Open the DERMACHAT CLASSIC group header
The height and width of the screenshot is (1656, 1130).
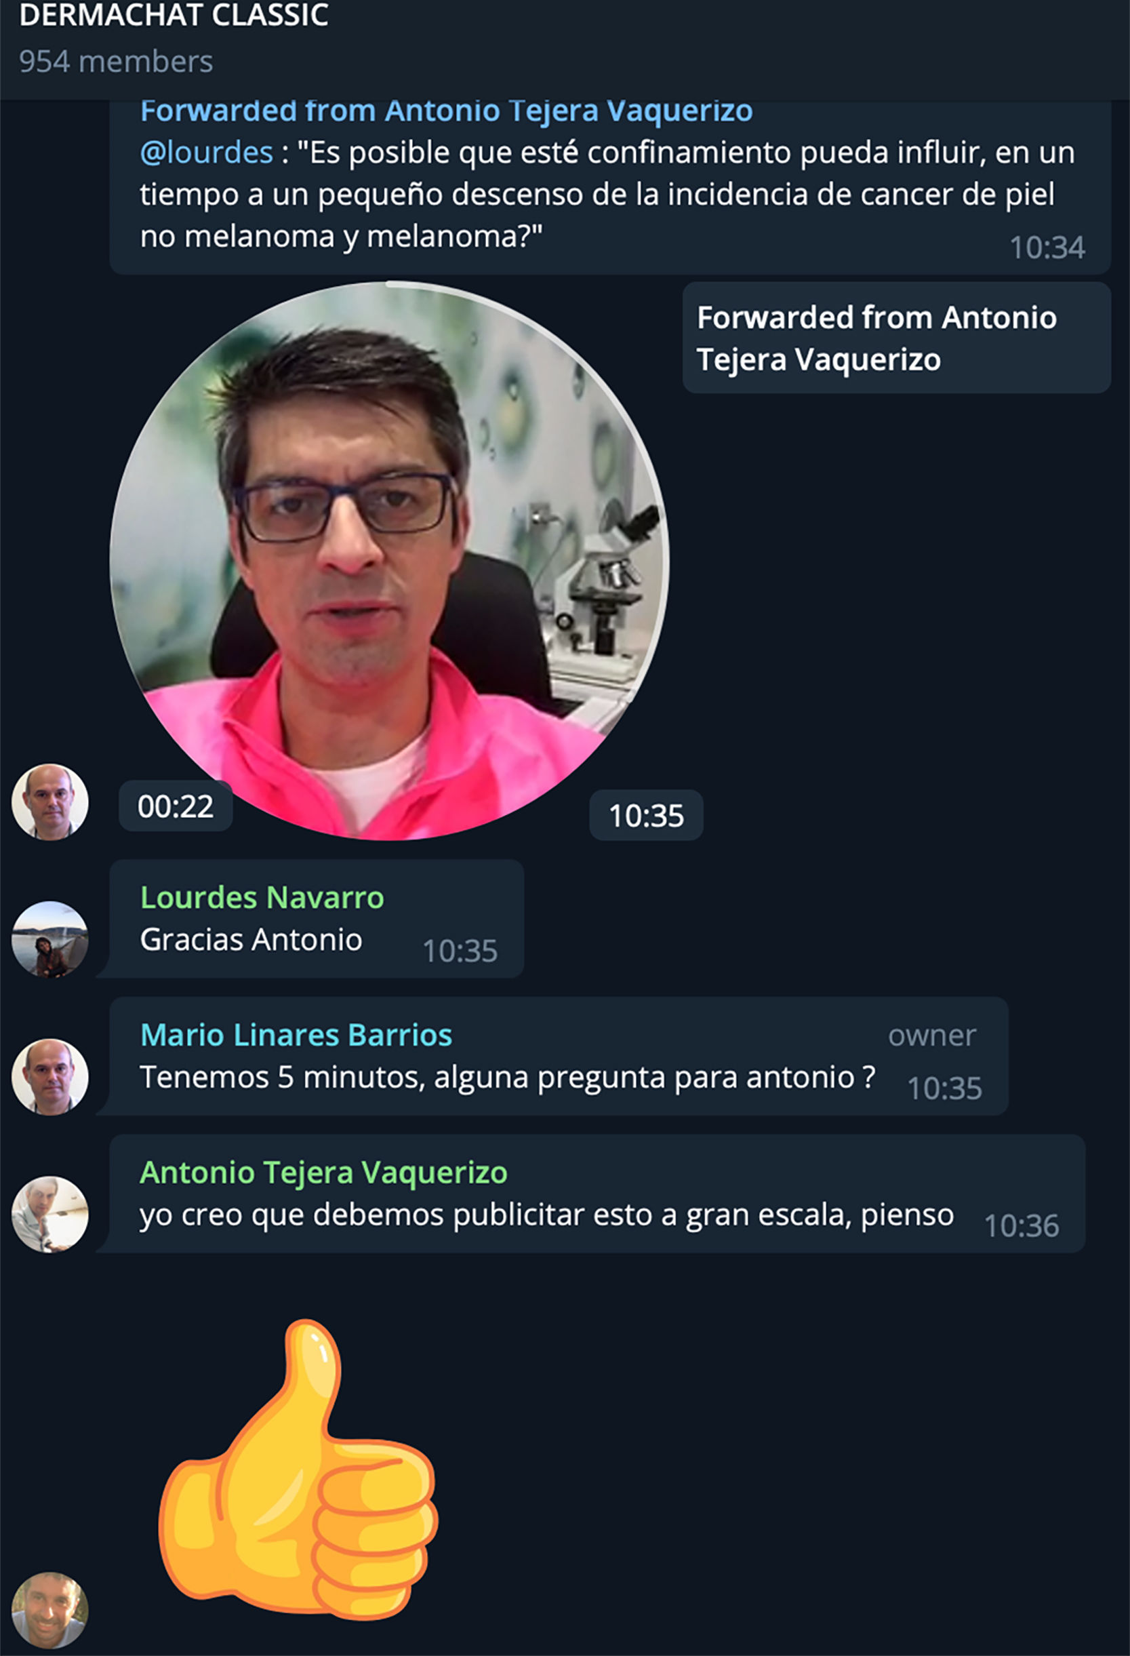174,16
